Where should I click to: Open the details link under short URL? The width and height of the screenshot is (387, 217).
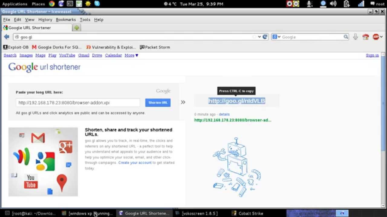click(224, 115)
